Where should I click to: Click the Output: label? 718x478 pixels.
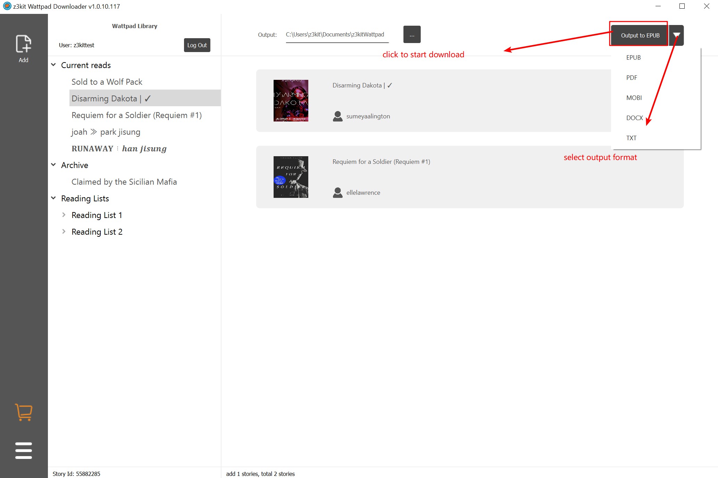pyautogui.click(x=267, y=35)
